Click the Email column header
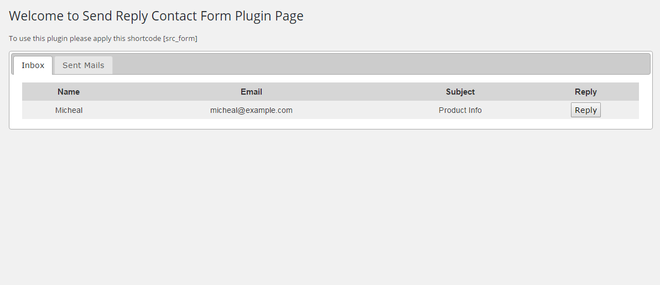The height and width of the screenshot is (285, 660). coord(251,92)
